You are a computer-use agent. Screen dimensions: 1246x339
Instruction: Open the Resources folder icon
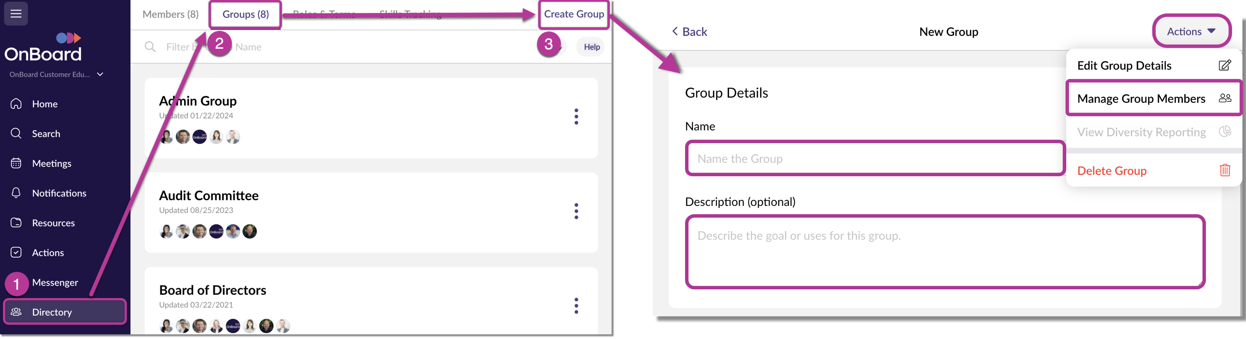pyautogui.click(x=16, y=223)
